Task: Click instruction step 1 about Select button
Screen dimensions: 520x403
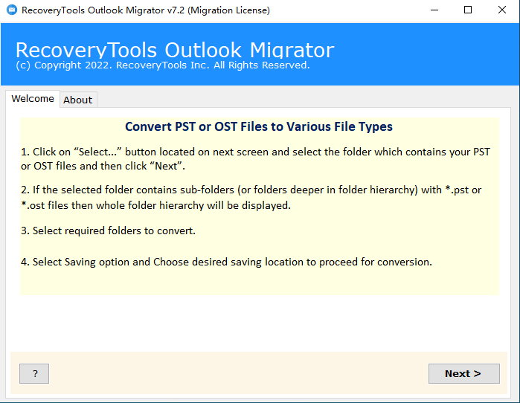Action: (255, 159)
